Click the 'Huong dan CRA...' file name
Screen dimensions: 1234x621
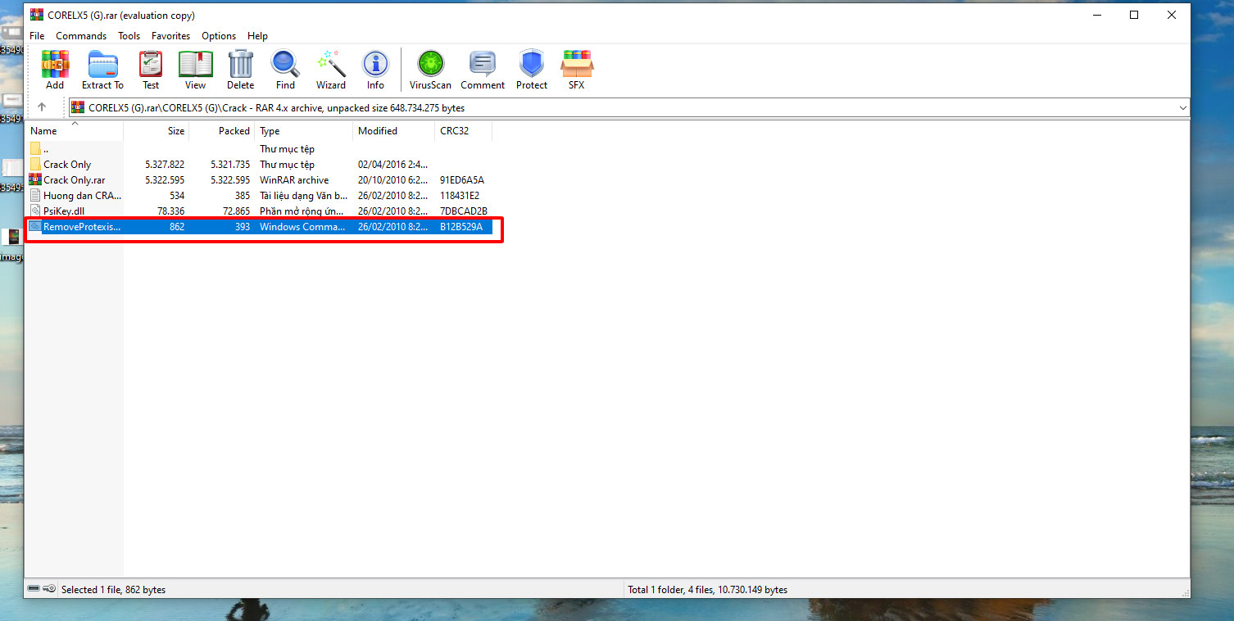[x=83, y=196]
